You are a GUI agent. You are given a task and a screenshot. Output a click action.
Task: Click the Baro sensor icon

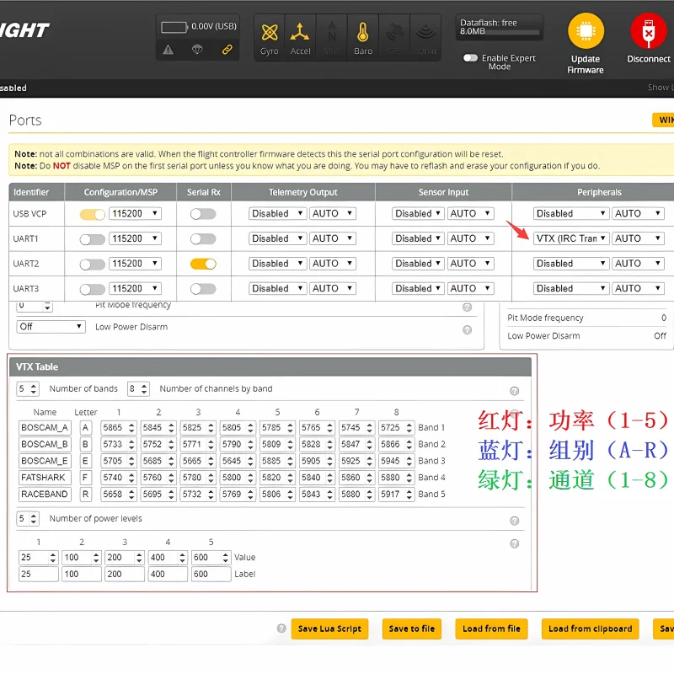(363, 33)
